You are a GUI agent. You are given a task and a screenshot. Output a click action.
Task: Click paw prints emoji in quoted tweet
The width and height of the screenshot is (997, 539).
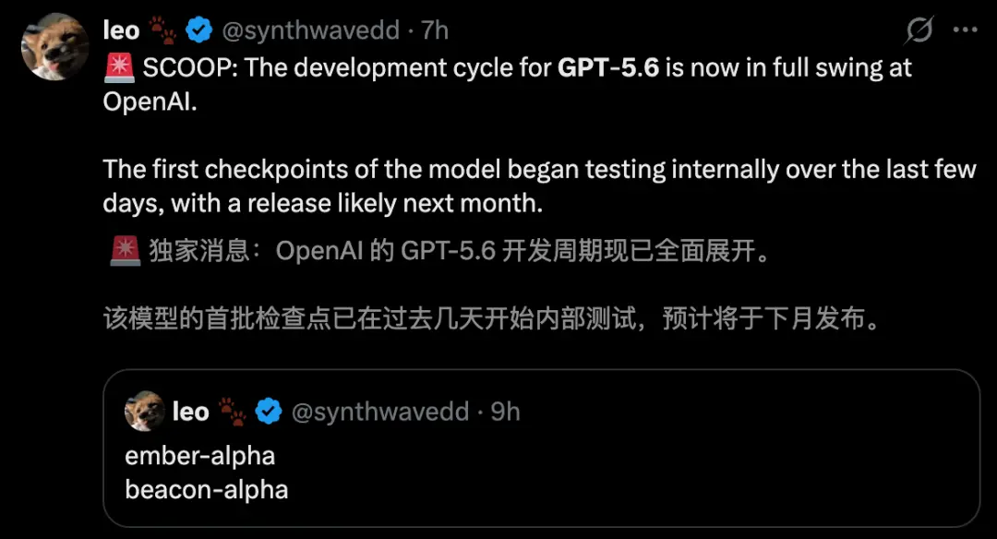(232, 412)
